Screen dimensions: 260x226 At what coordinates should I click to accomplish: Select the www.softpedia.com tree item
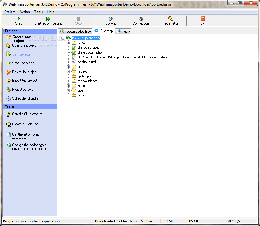coord(86,38)
